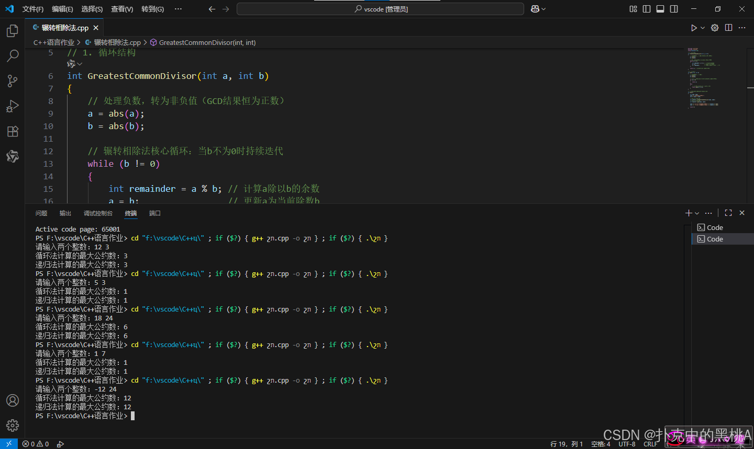The image size is (754, 449).
Task: Open editor settings gear icon
Action: [x=715, y=28]
